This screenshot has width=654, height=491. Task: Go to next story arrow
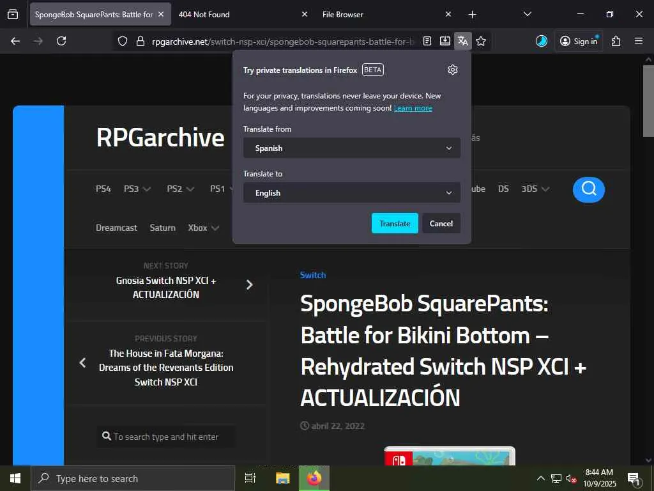[x=250, y=284]
